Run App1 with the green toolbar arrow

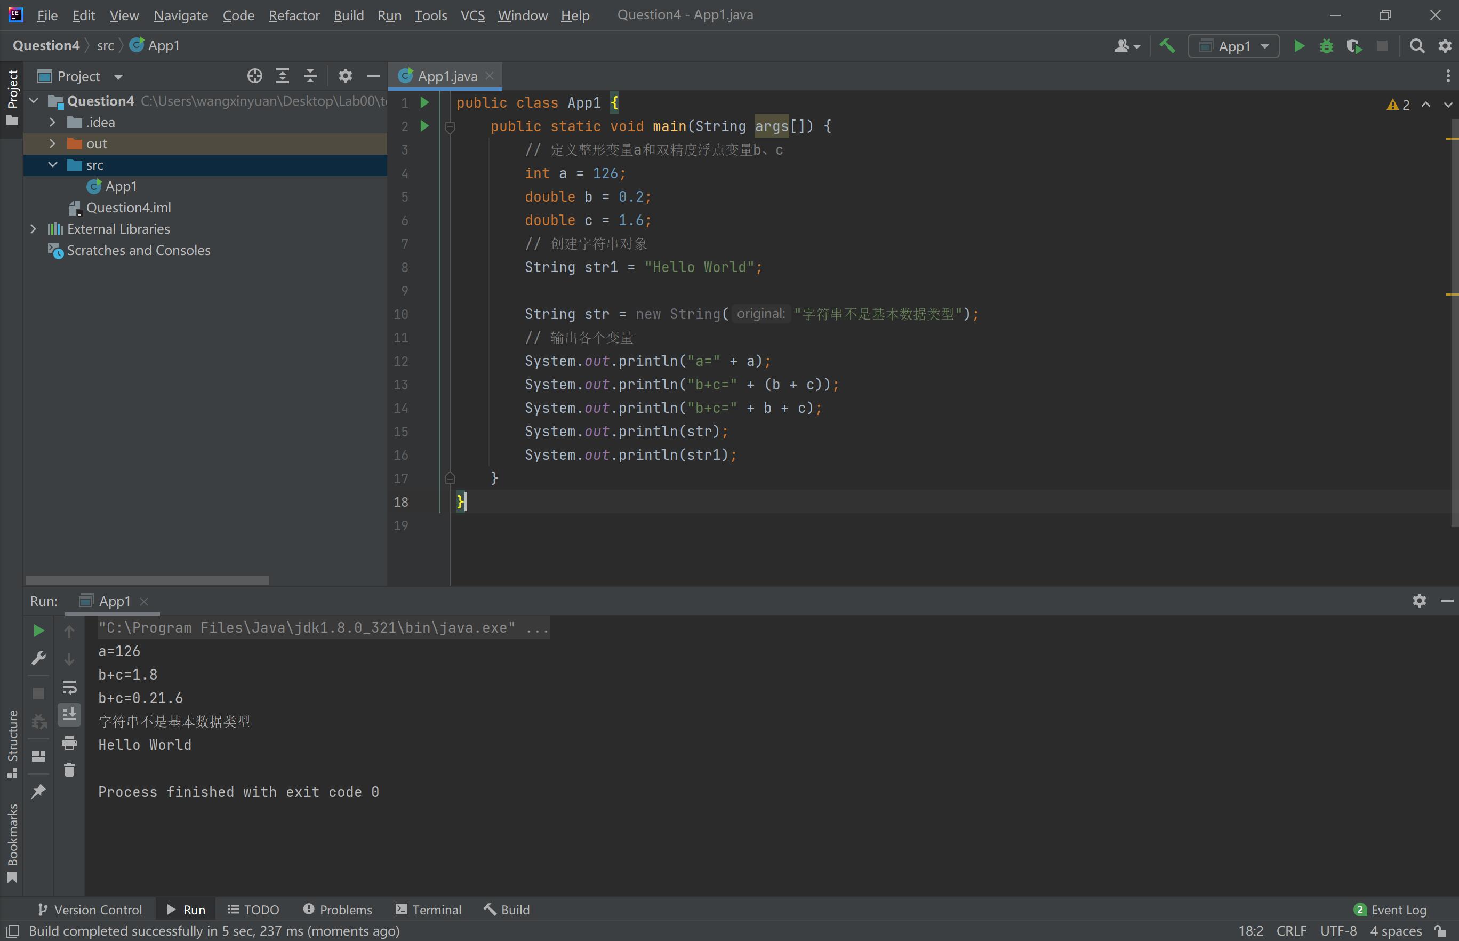click(x=1299, y=46)
